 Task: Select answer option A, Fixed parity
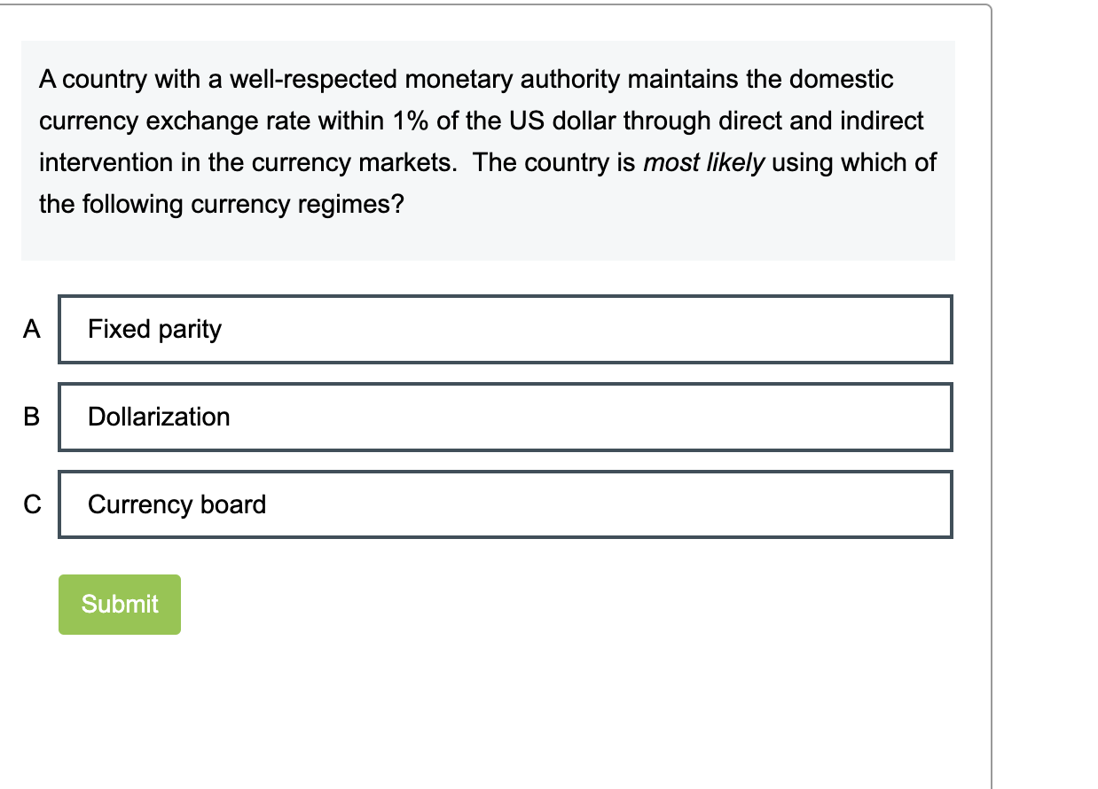[x=506, y=329]
